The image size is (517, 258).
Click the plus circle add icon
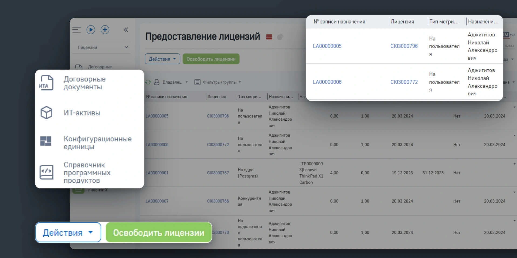[105, 30]
